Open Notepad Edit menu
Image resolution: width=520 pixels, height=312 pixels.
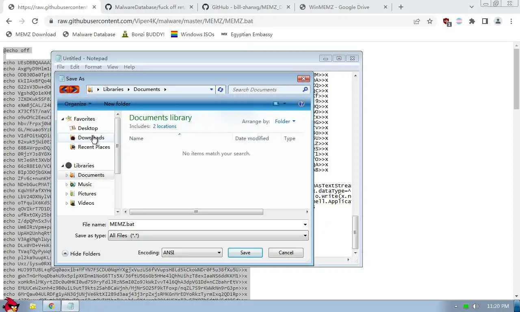(75, 67)
